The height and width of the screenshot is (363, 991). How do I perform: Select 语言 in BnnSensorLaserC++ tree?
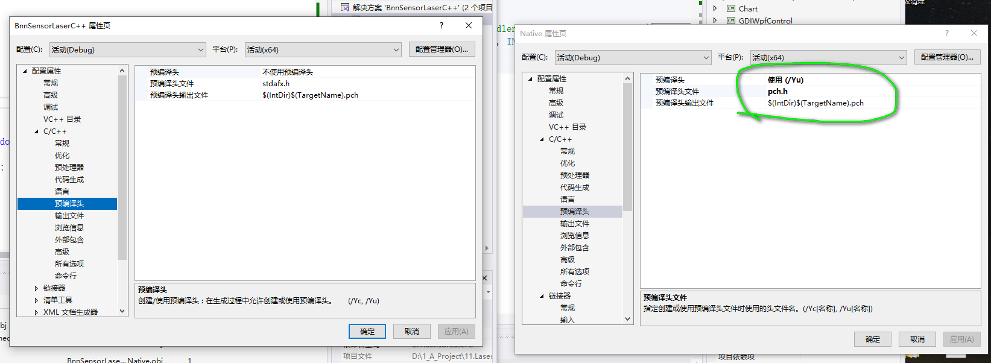tap(62, 192)
